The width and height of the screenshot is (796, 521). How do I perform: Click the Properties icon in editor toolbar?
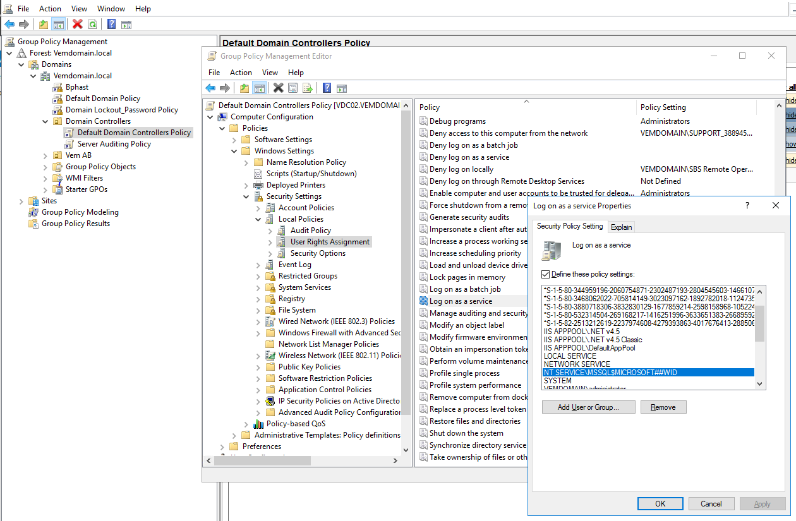click(293, 88)
